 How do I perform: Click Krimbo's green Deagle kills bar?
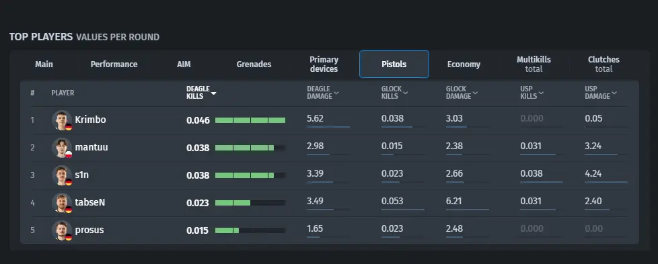[x=250, y=120]
